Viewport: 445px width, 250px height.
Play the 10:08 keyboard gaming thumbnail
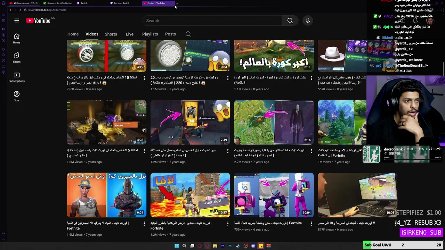357,195
